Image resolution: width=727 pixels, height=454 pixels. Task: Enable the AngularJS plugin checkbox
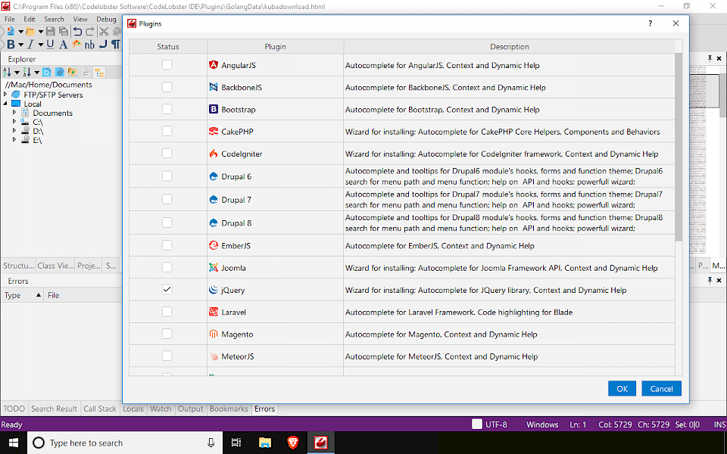pyautogui.click(x=167, y=65)
